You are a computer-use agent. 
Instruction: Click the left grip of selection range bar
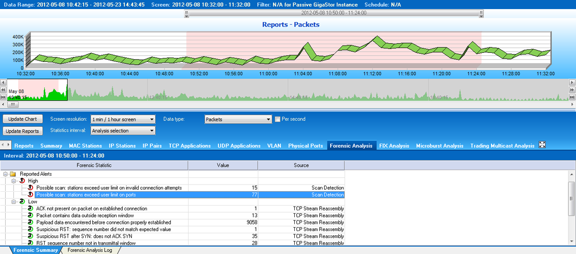187,13
